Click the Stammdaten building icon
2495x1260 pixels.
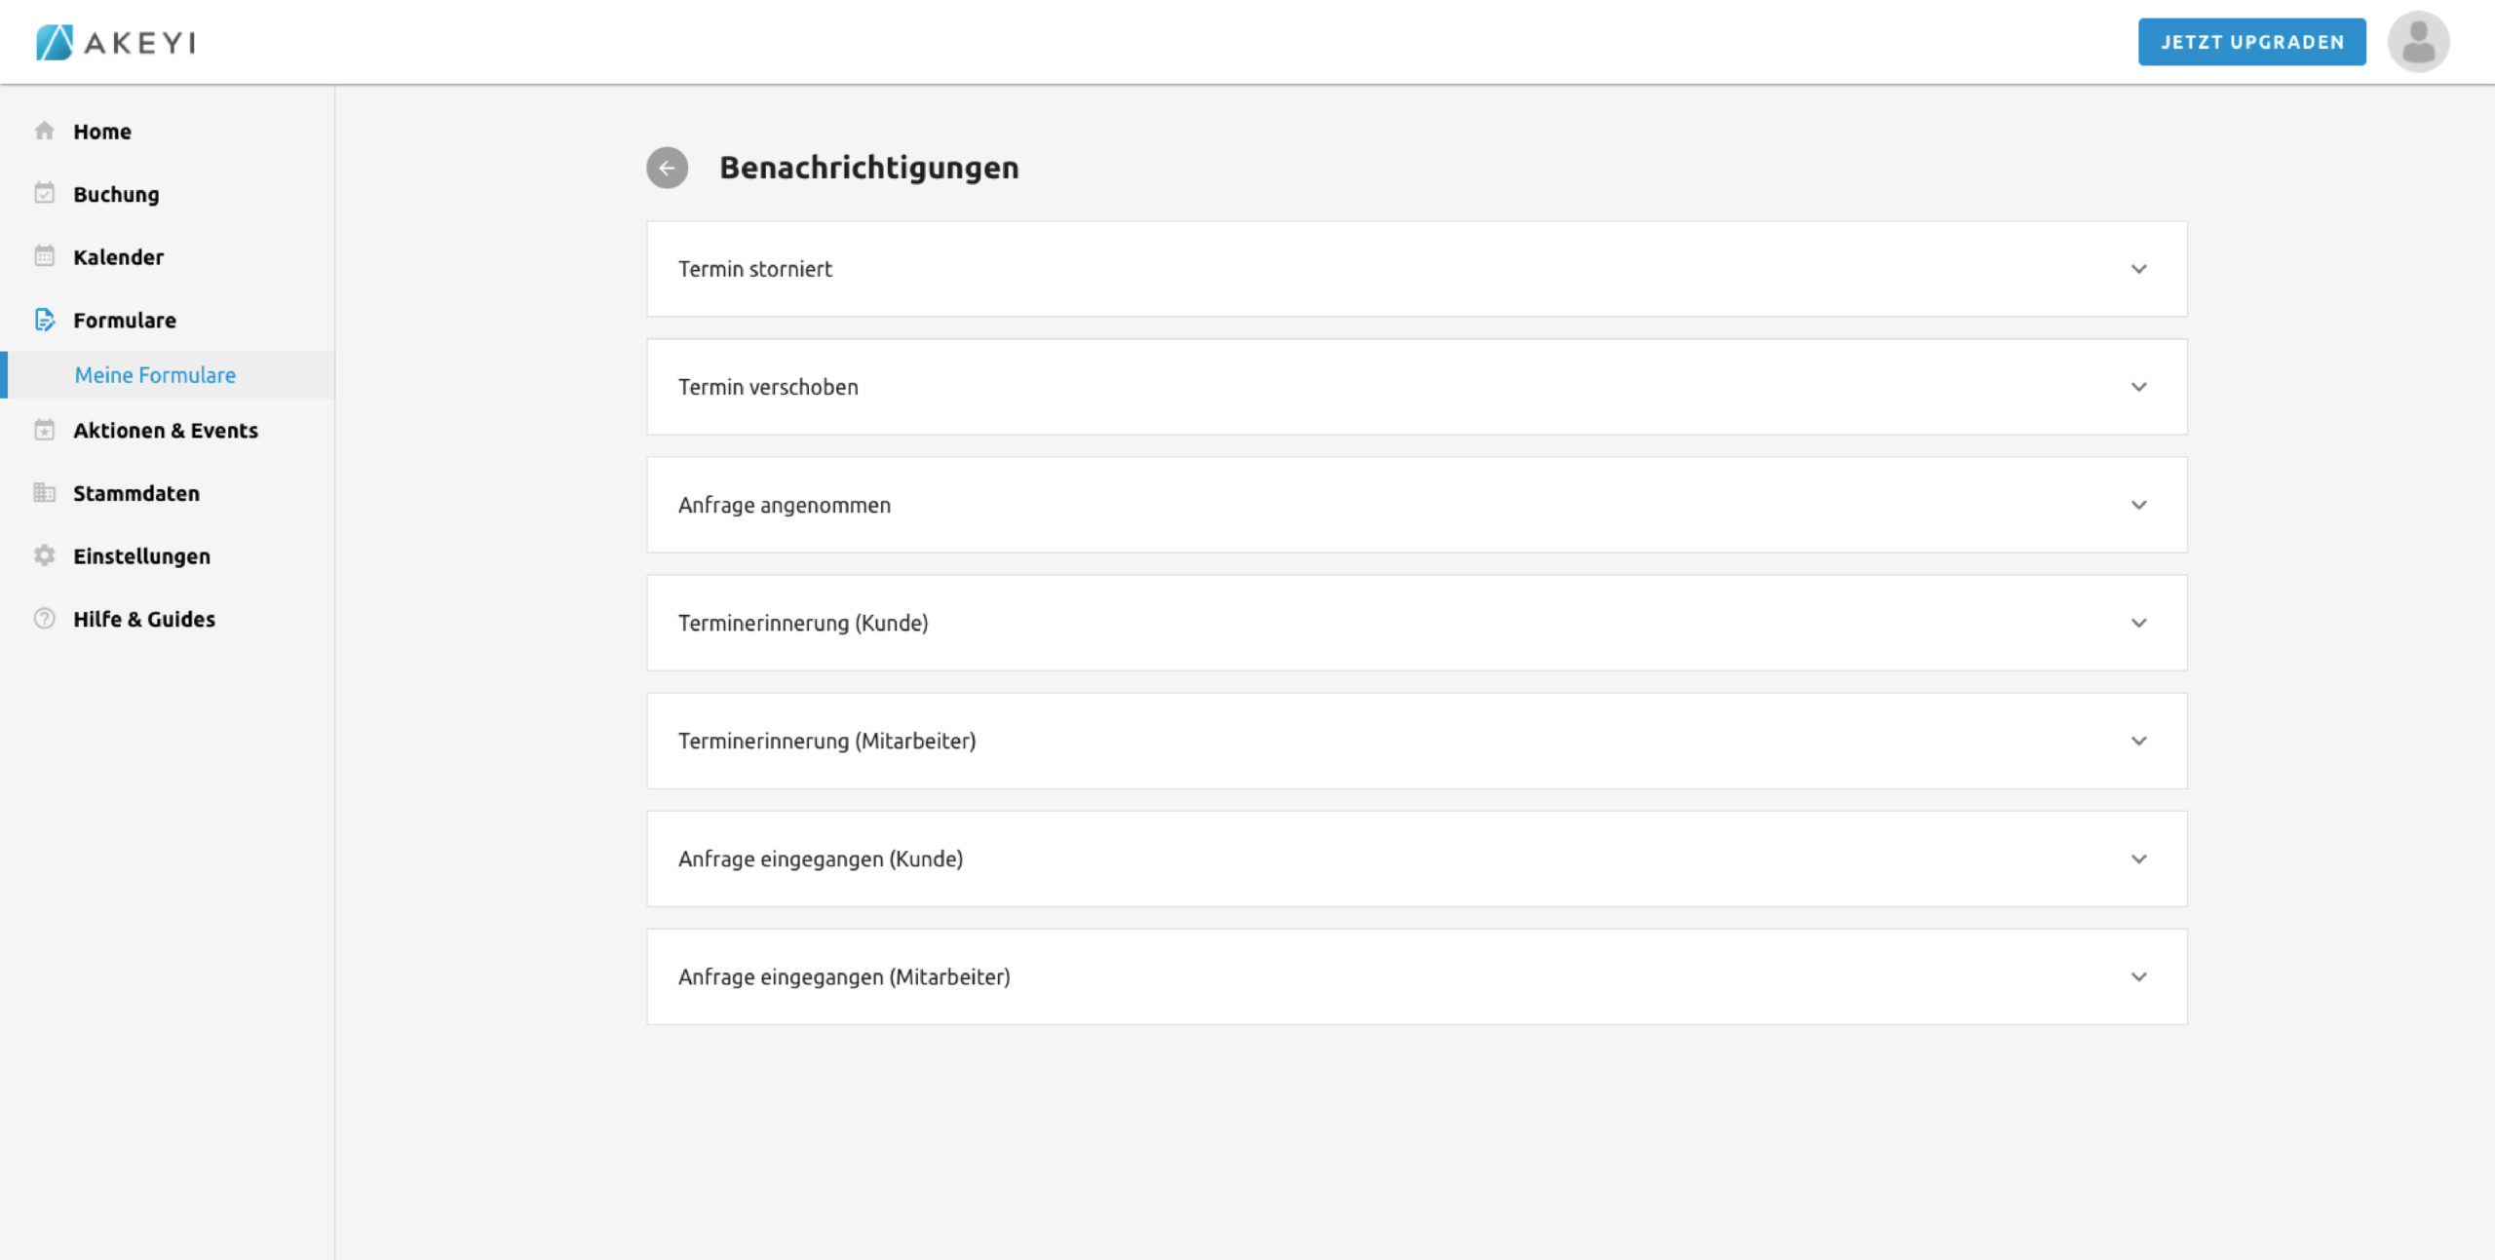tap(44, 492)
